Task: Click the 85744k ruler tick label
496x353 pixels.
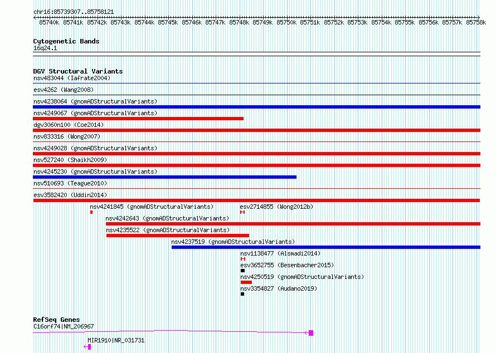Action: (144, 22)
